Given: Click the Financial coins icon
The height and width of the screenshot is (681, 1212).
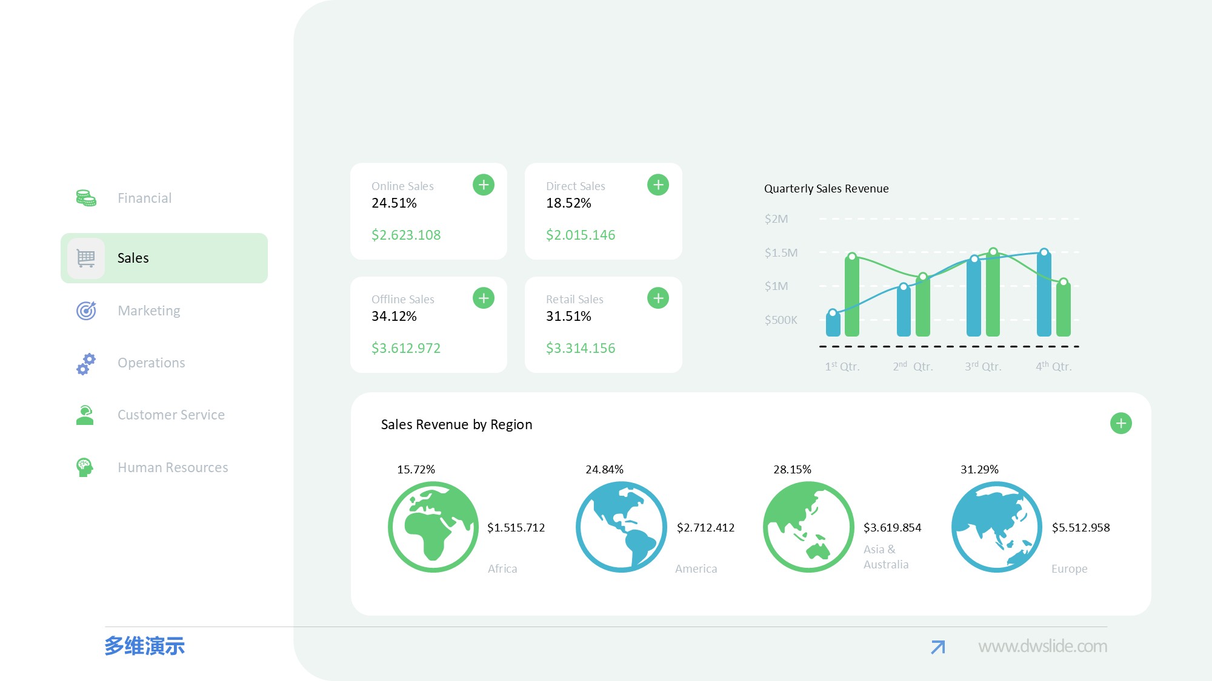Looking at the screenshot, I should pyautogui.click(x=86, y=198).
